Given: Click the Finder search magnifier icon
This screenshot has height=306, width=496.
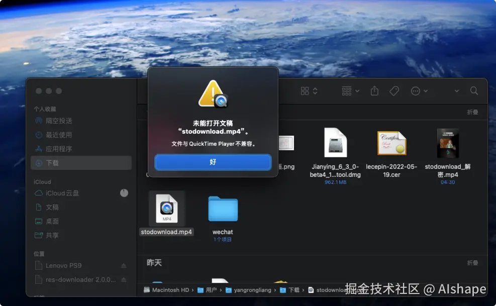Looking at the screenshot, I should click(x=474, y=91).
